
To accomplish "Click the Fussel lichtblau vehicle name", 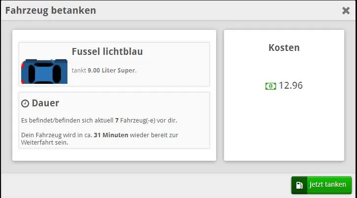I will click(107, 51).
